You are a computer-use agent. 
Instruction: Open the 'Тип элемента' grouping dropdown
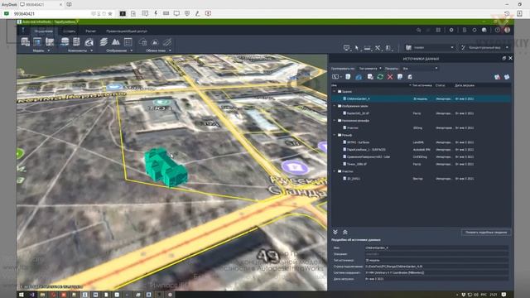pos(370,68)
